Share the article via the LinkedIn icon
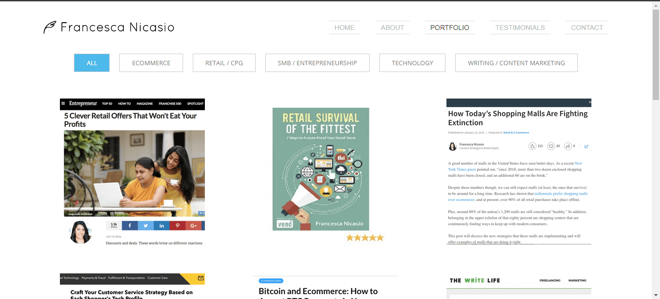The height and width of the screenshot is (299, 660). click(162, 225)
